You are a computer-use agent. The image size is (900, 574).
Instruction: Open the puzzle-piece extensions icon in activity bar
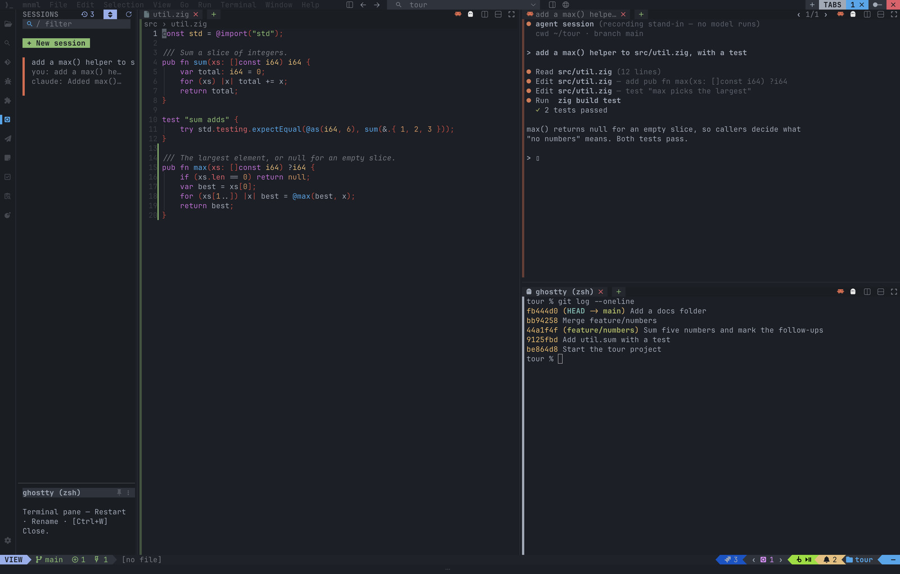pos(8,101)
